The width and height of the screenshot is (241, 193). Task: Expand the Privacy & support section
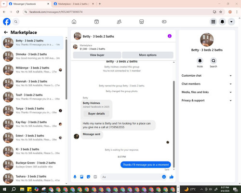(207, 100)
